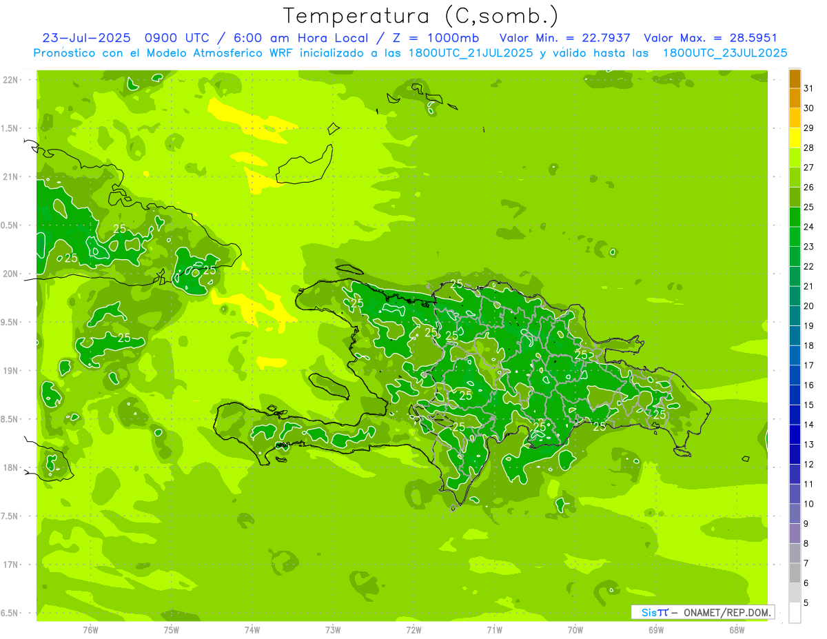Click legend value '10' on color scale

pyautogui.click(x=809, y=504)
